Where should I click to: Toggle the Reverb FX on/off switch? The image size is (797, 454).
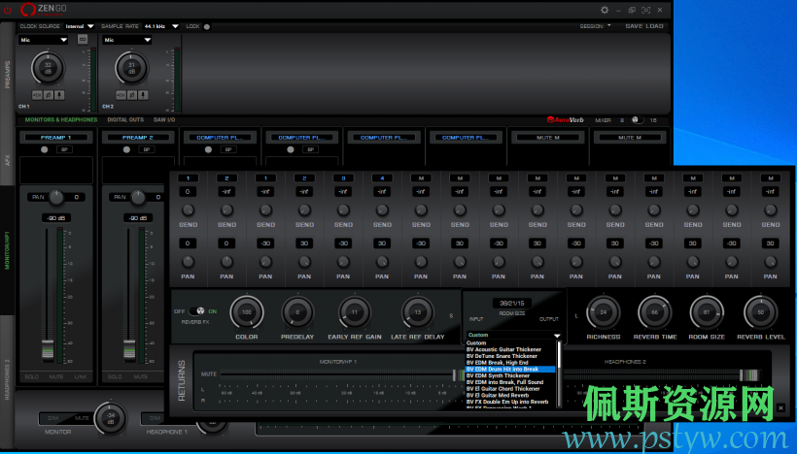coord(196,311)
